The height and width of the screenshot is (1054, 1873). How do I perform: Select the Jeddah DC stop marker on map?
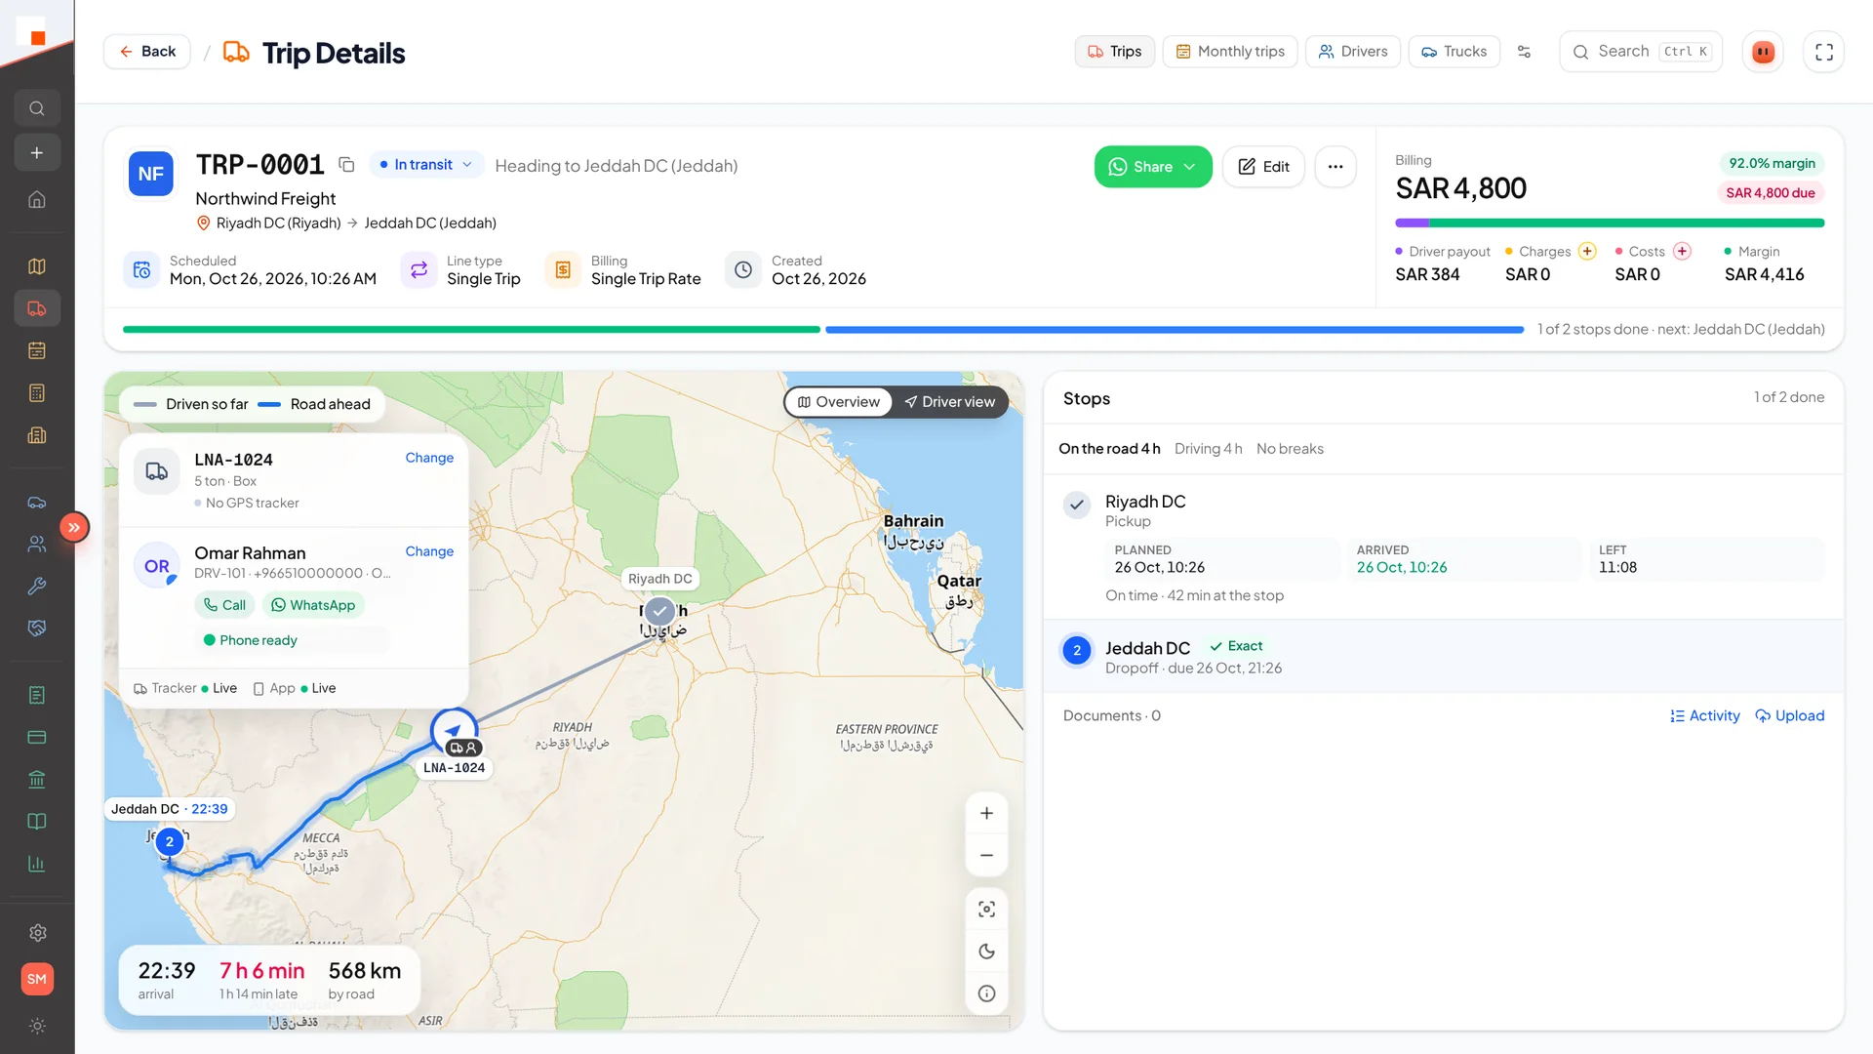pos(169,841)
